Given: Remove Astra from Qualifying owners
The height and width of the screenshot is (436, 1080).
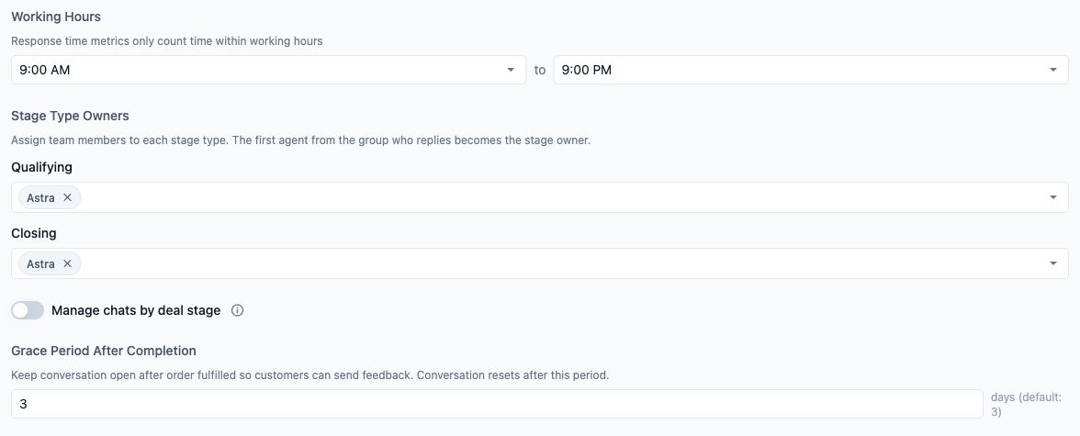Looking at the screenshot, I should [x=67, y=197].
